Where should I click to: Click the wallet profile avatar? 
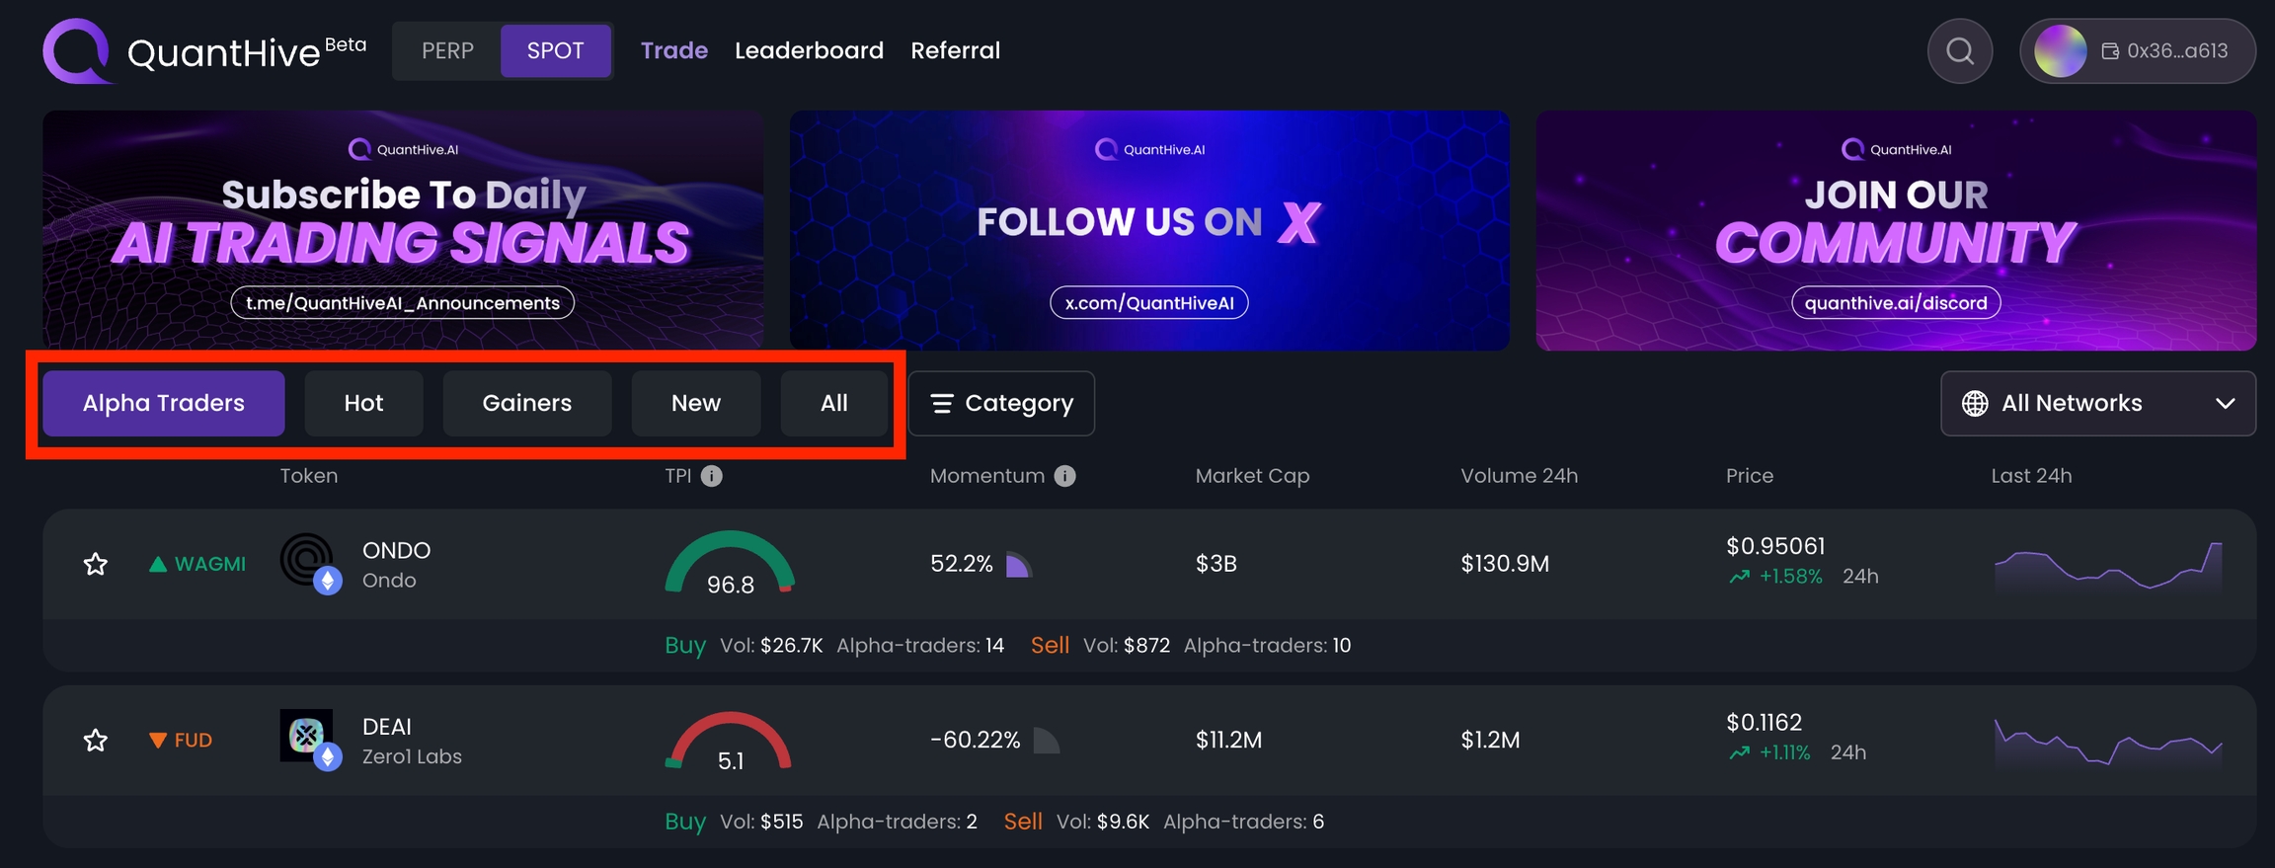click(x=2060, y=50)
